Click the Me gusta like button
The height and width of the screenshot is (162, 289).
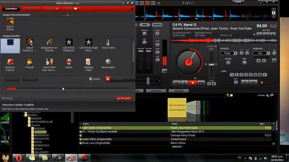pyautogui.click(x=124, y=99)
